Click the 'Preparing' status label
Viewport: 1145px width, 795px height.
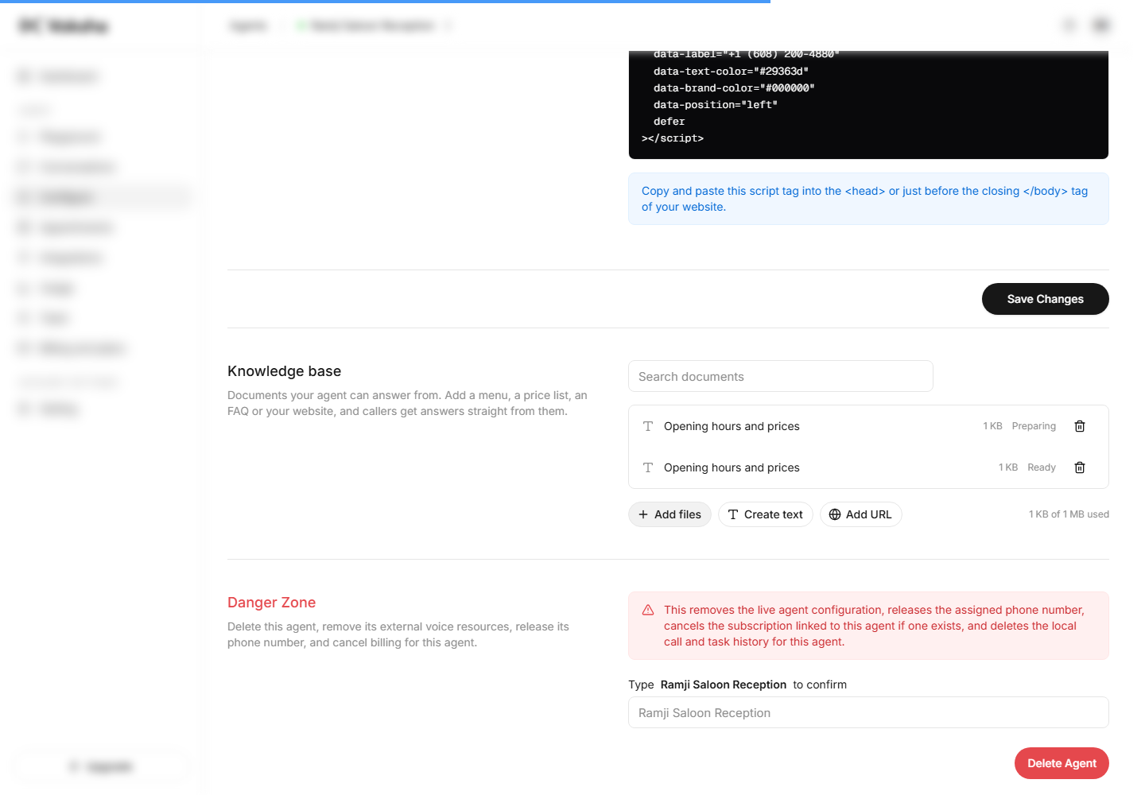click(x=1034, y=426)
